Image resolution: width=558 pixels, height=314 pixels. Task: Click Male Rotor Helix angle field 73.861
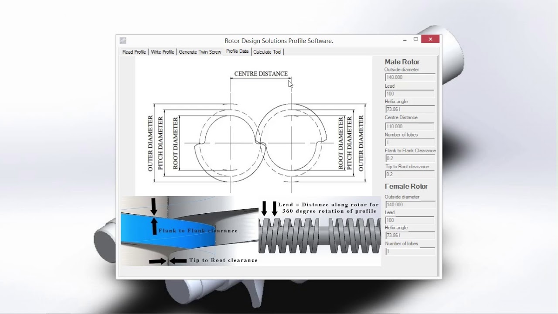tap(410, 109)
